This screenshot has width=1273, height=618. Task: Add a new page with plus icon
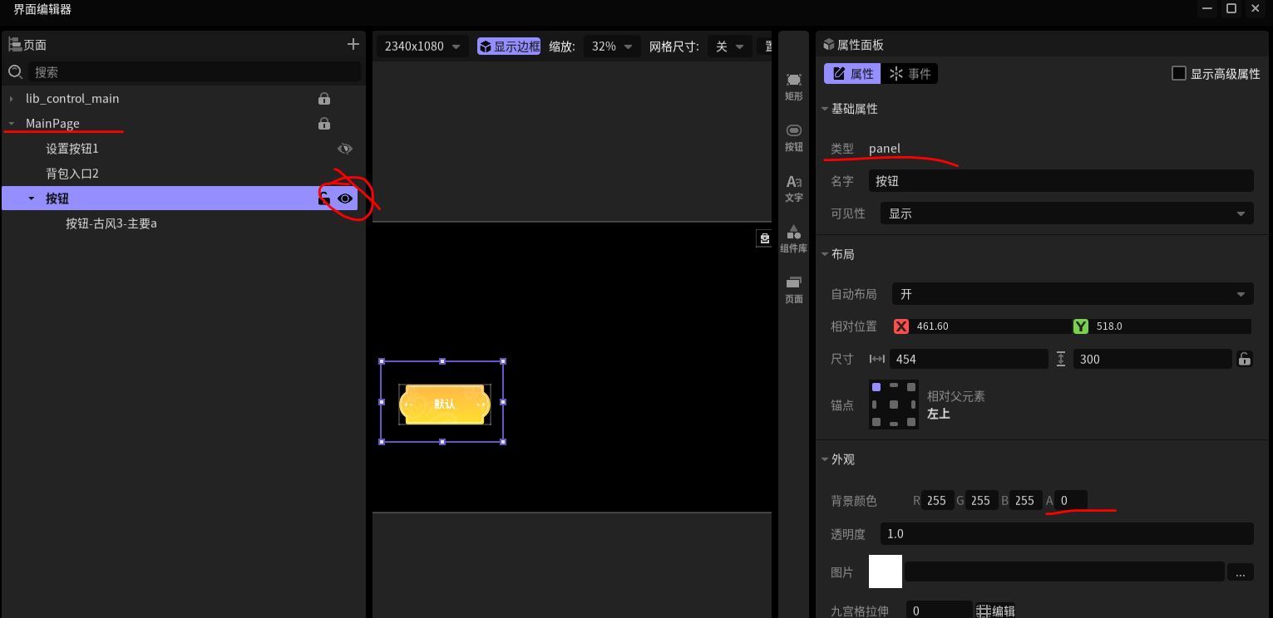pos(353,44)
